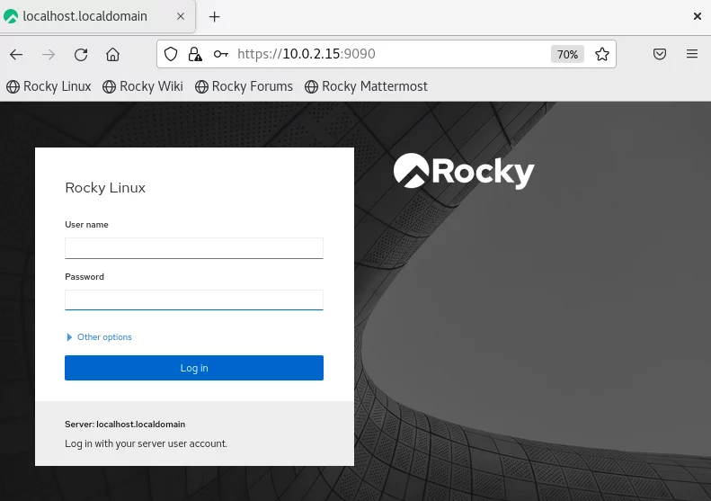Click the Log in button
711x501 pixels.
pyautogui.click(x=194, y=368)
